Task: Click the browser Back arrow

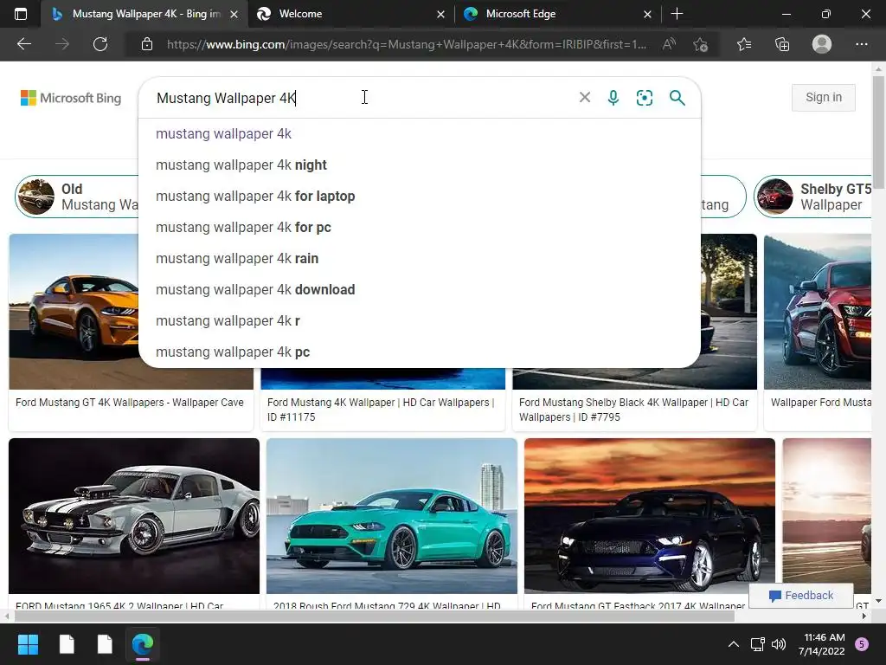Action: pos(23,44)
